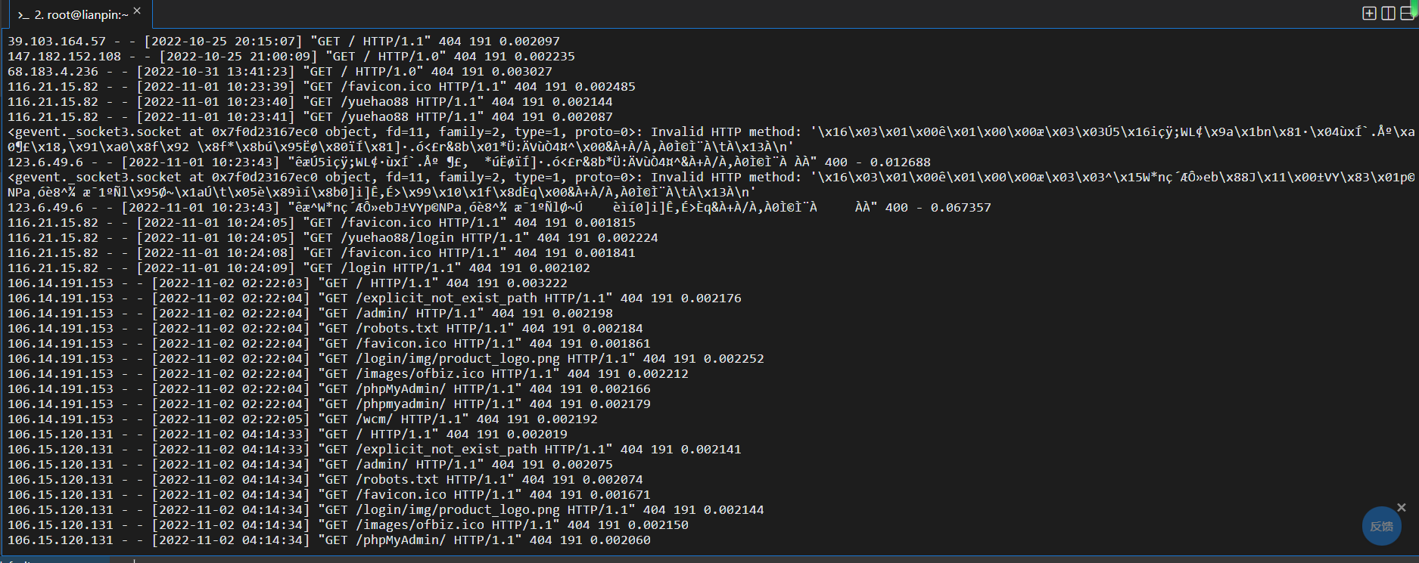Dismiss the 反馈 feedback bubble
The width and height of the screenshot is (1419, 563).
tap(1402, 507)
